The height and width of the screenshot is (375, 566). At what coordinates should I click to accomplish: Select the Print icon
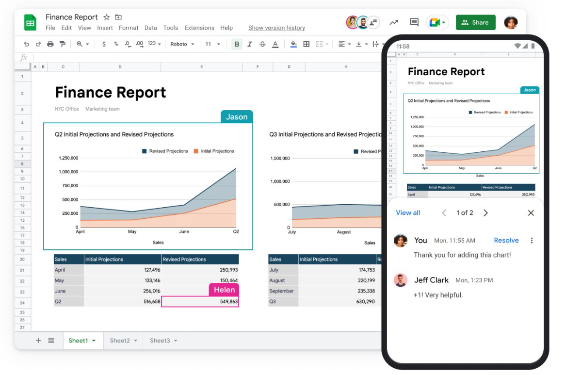(50, 44)
